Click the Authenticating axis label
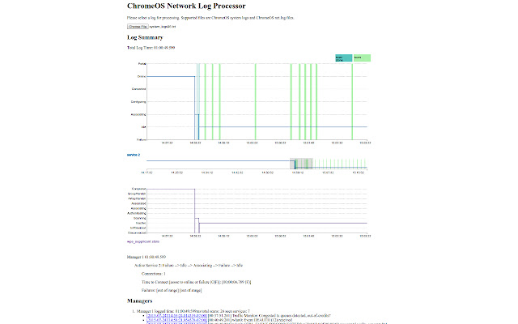518x324 pixels. click(x=137, y=213)
